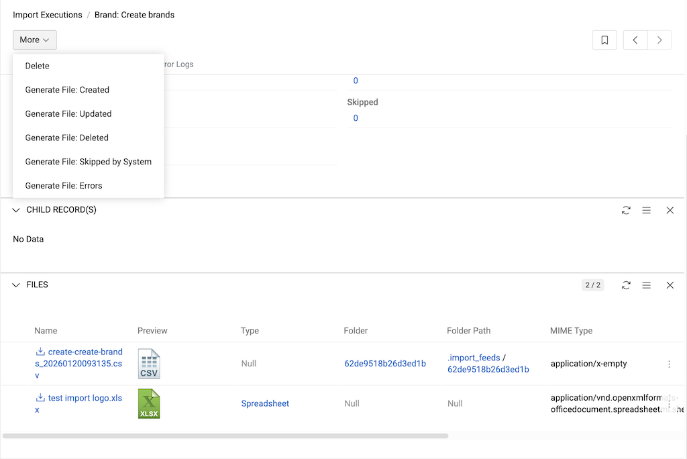Click the horizontal scrollbar at bottom

(225, 436)
